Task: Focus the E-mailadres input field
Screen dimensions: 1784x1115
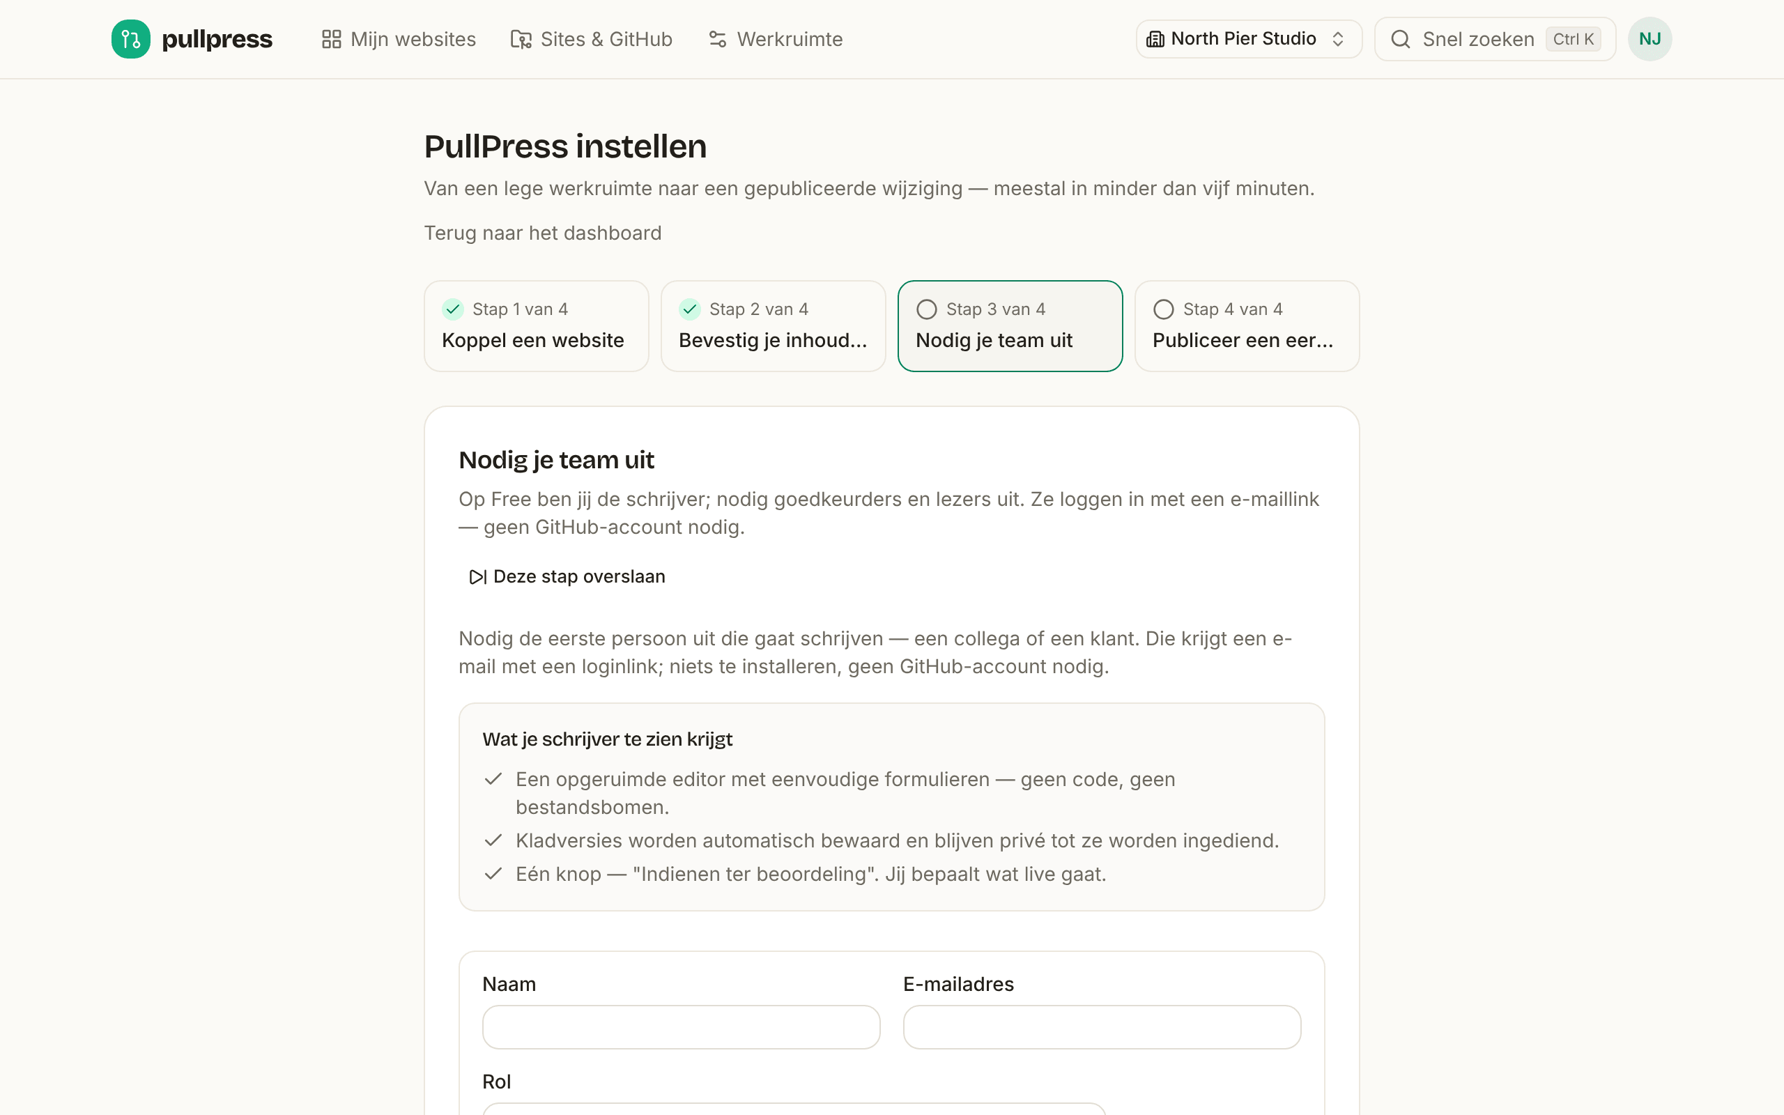Action: click(1102, 1027)
